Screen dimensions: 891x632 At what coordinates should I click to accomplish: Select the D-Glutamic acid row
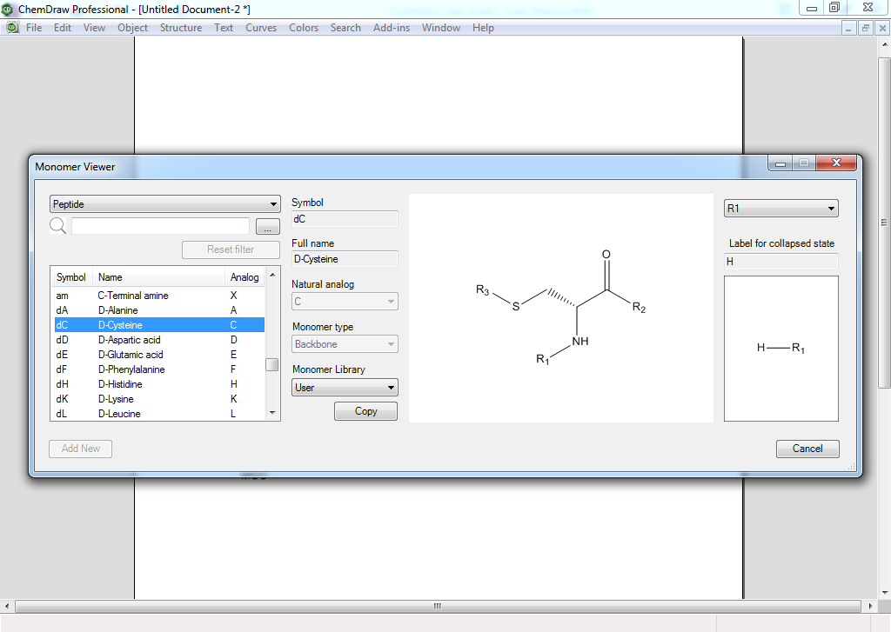tap(159, 355)
